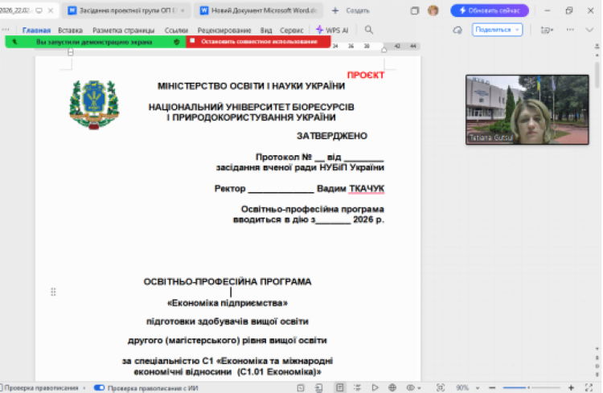Open the Сервис tab

tap(292, 30)
